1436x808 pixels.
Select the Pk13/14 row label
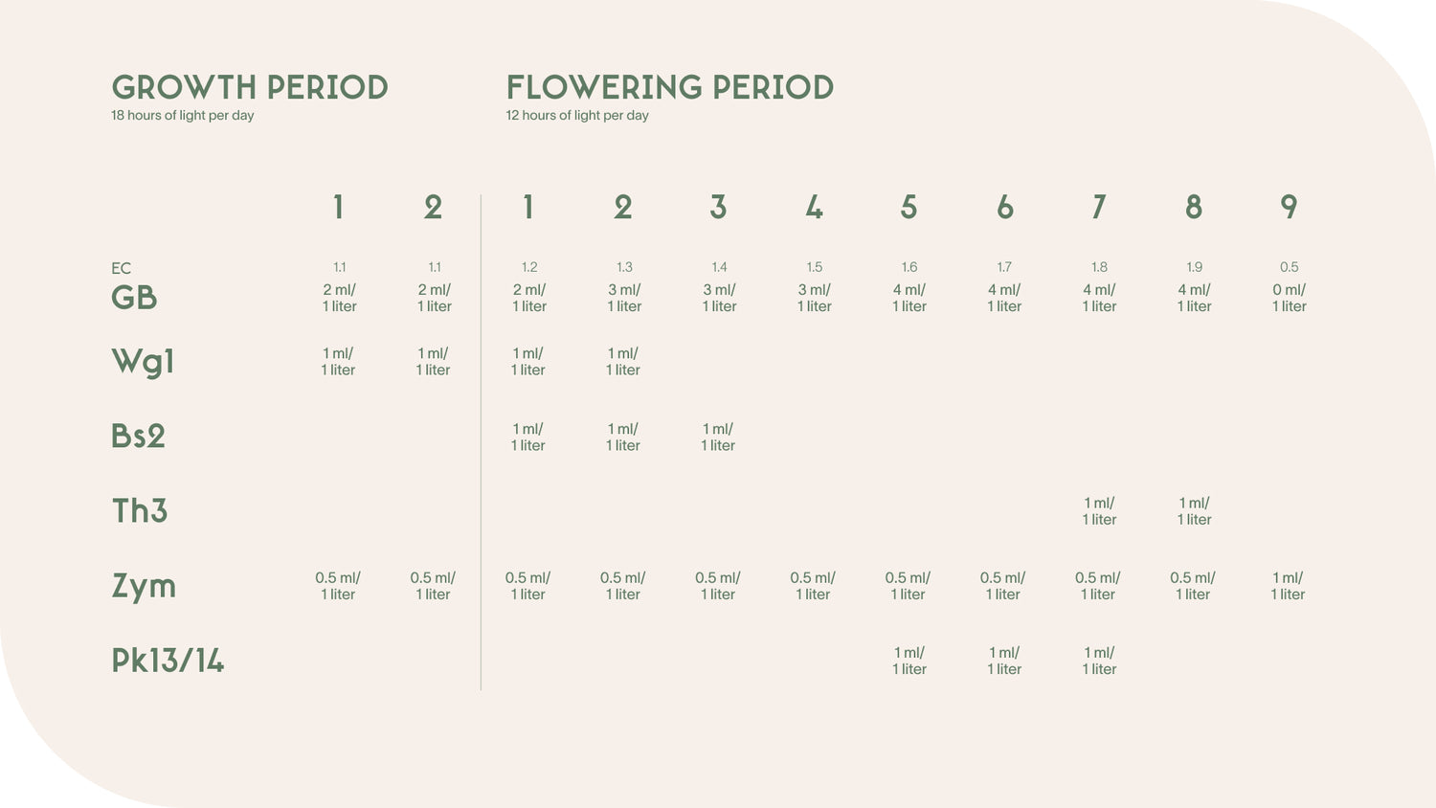coord(168,661)
